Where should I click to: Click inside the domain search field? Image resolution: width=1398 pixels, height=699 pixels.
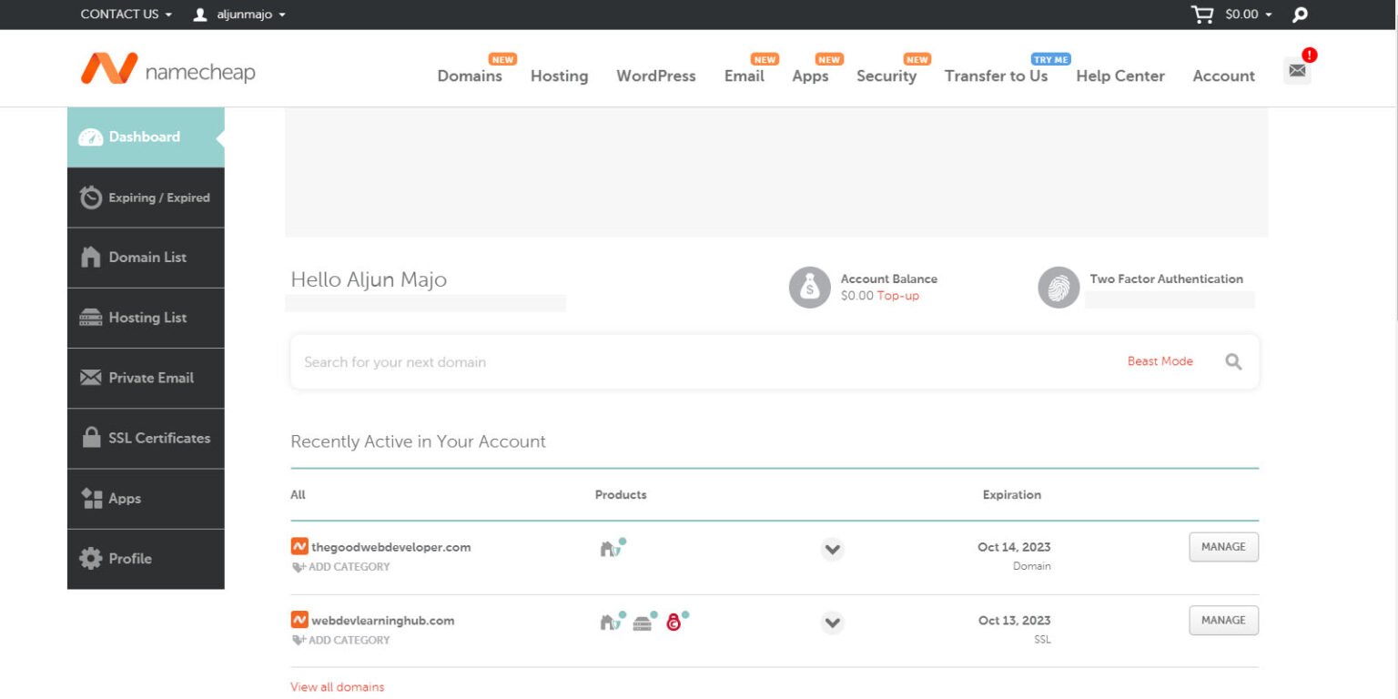tap(637, 361)
